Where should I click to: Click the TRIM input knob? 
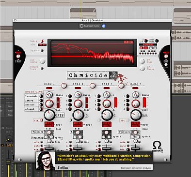tap(18, 56)
